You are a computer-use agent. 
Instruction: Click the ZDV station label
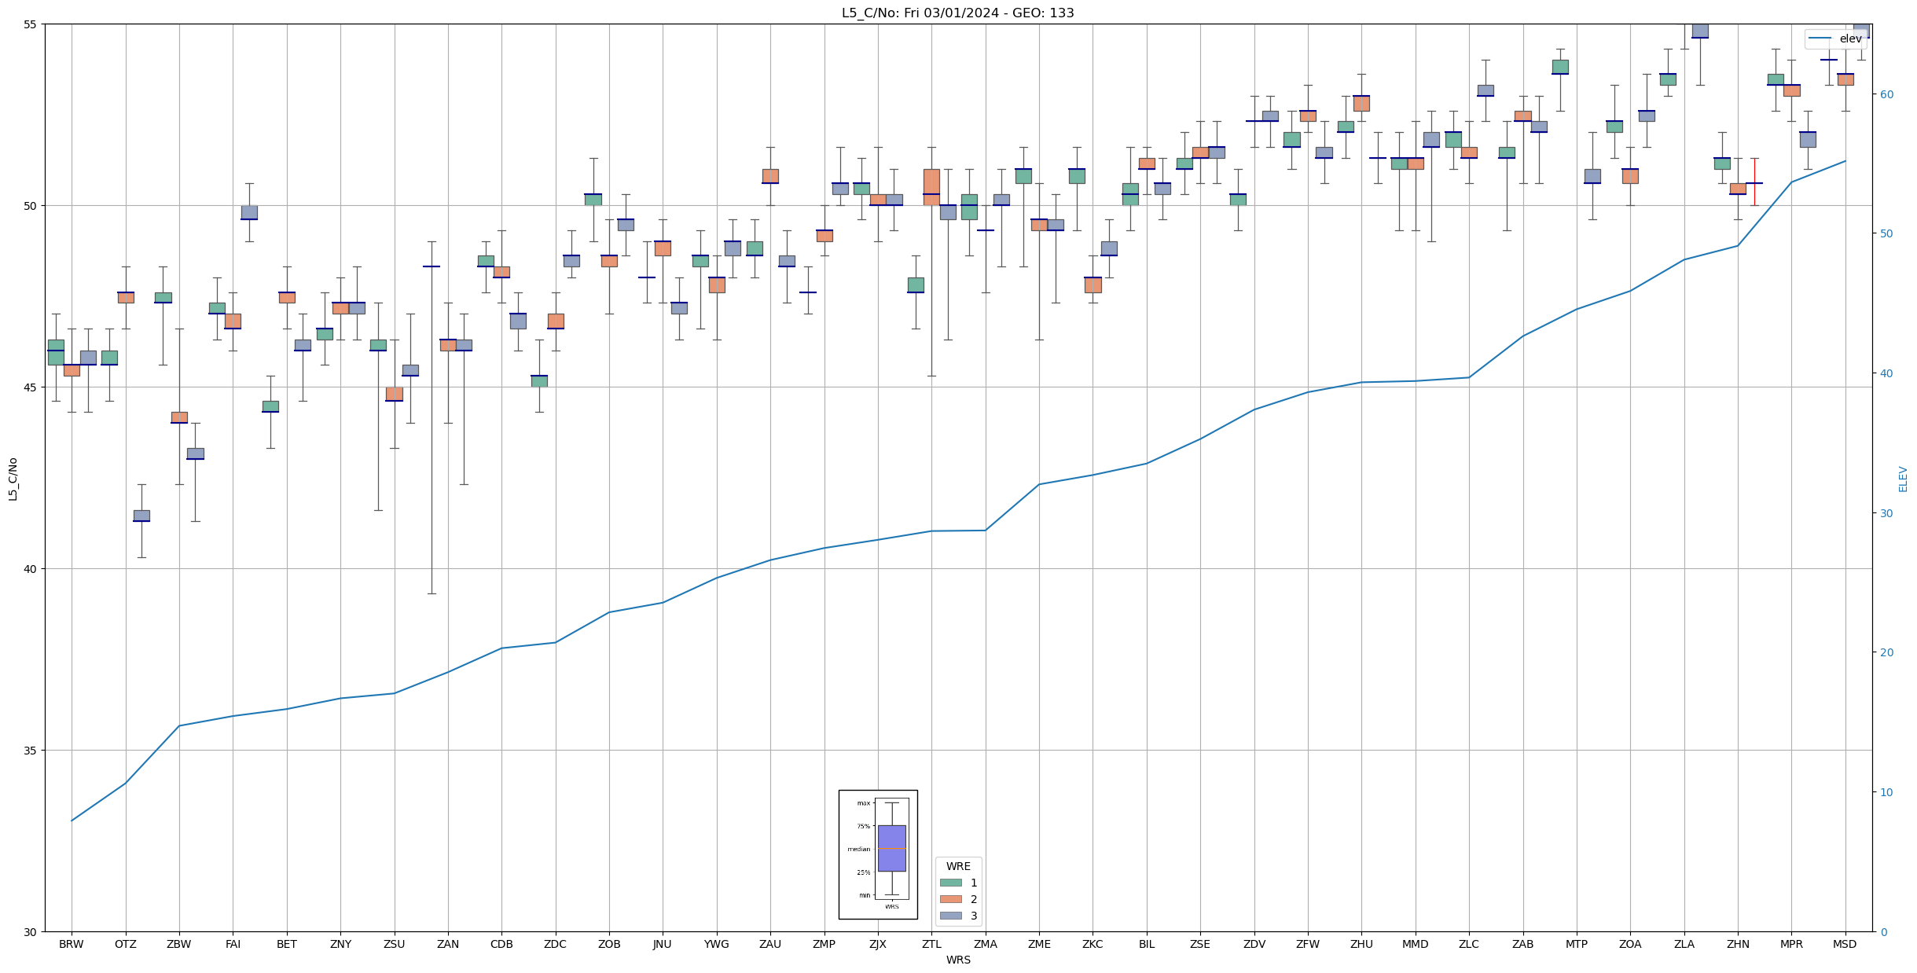(1254, 944)
